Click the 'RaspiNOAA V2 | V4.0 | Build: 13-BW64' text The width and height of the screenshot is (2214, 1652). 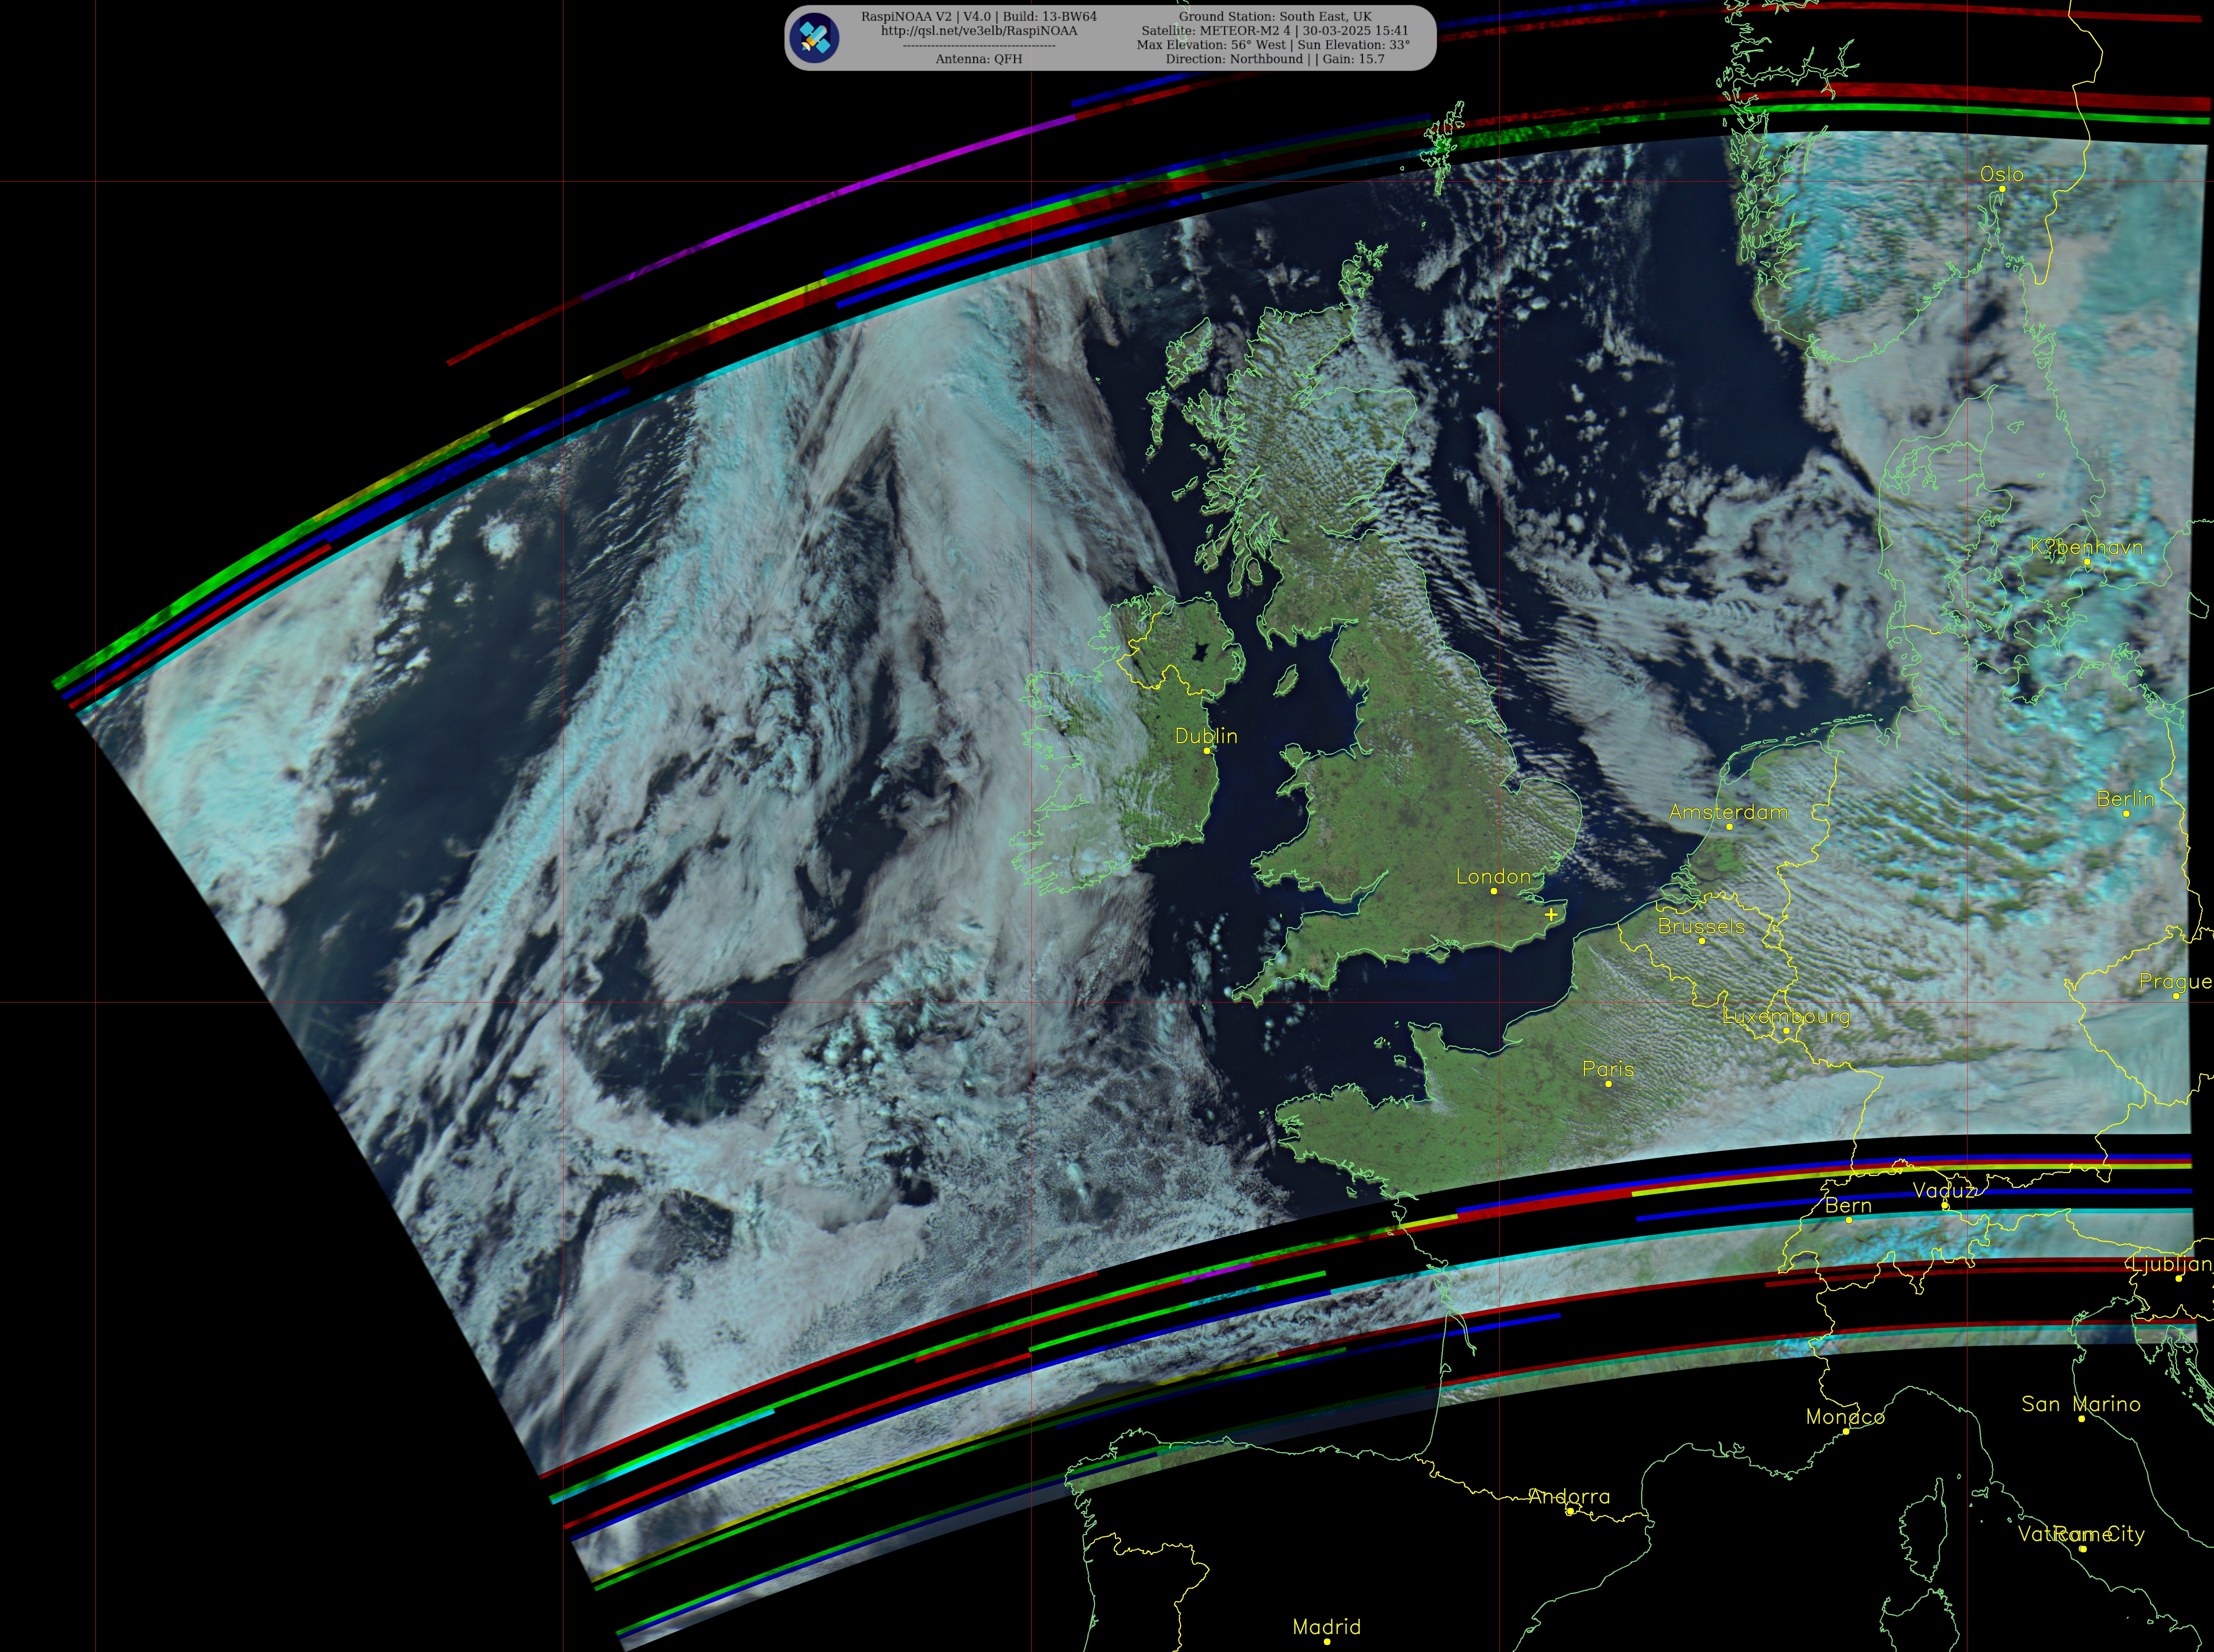click(x=979, y=17)
